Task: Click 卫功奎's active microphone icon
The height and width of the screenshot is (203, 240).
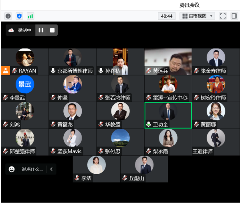Action: tap(149, 124)
